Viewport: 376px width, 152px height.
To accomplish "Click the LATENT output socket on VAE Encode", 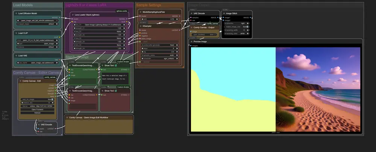I will click(55, 129).
